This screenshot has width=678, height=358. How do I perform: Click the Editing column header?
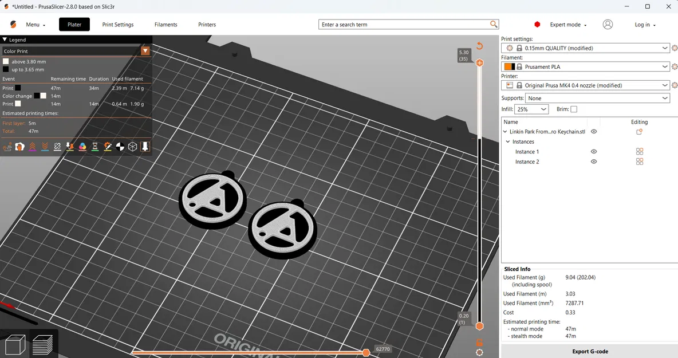point(639,122)
